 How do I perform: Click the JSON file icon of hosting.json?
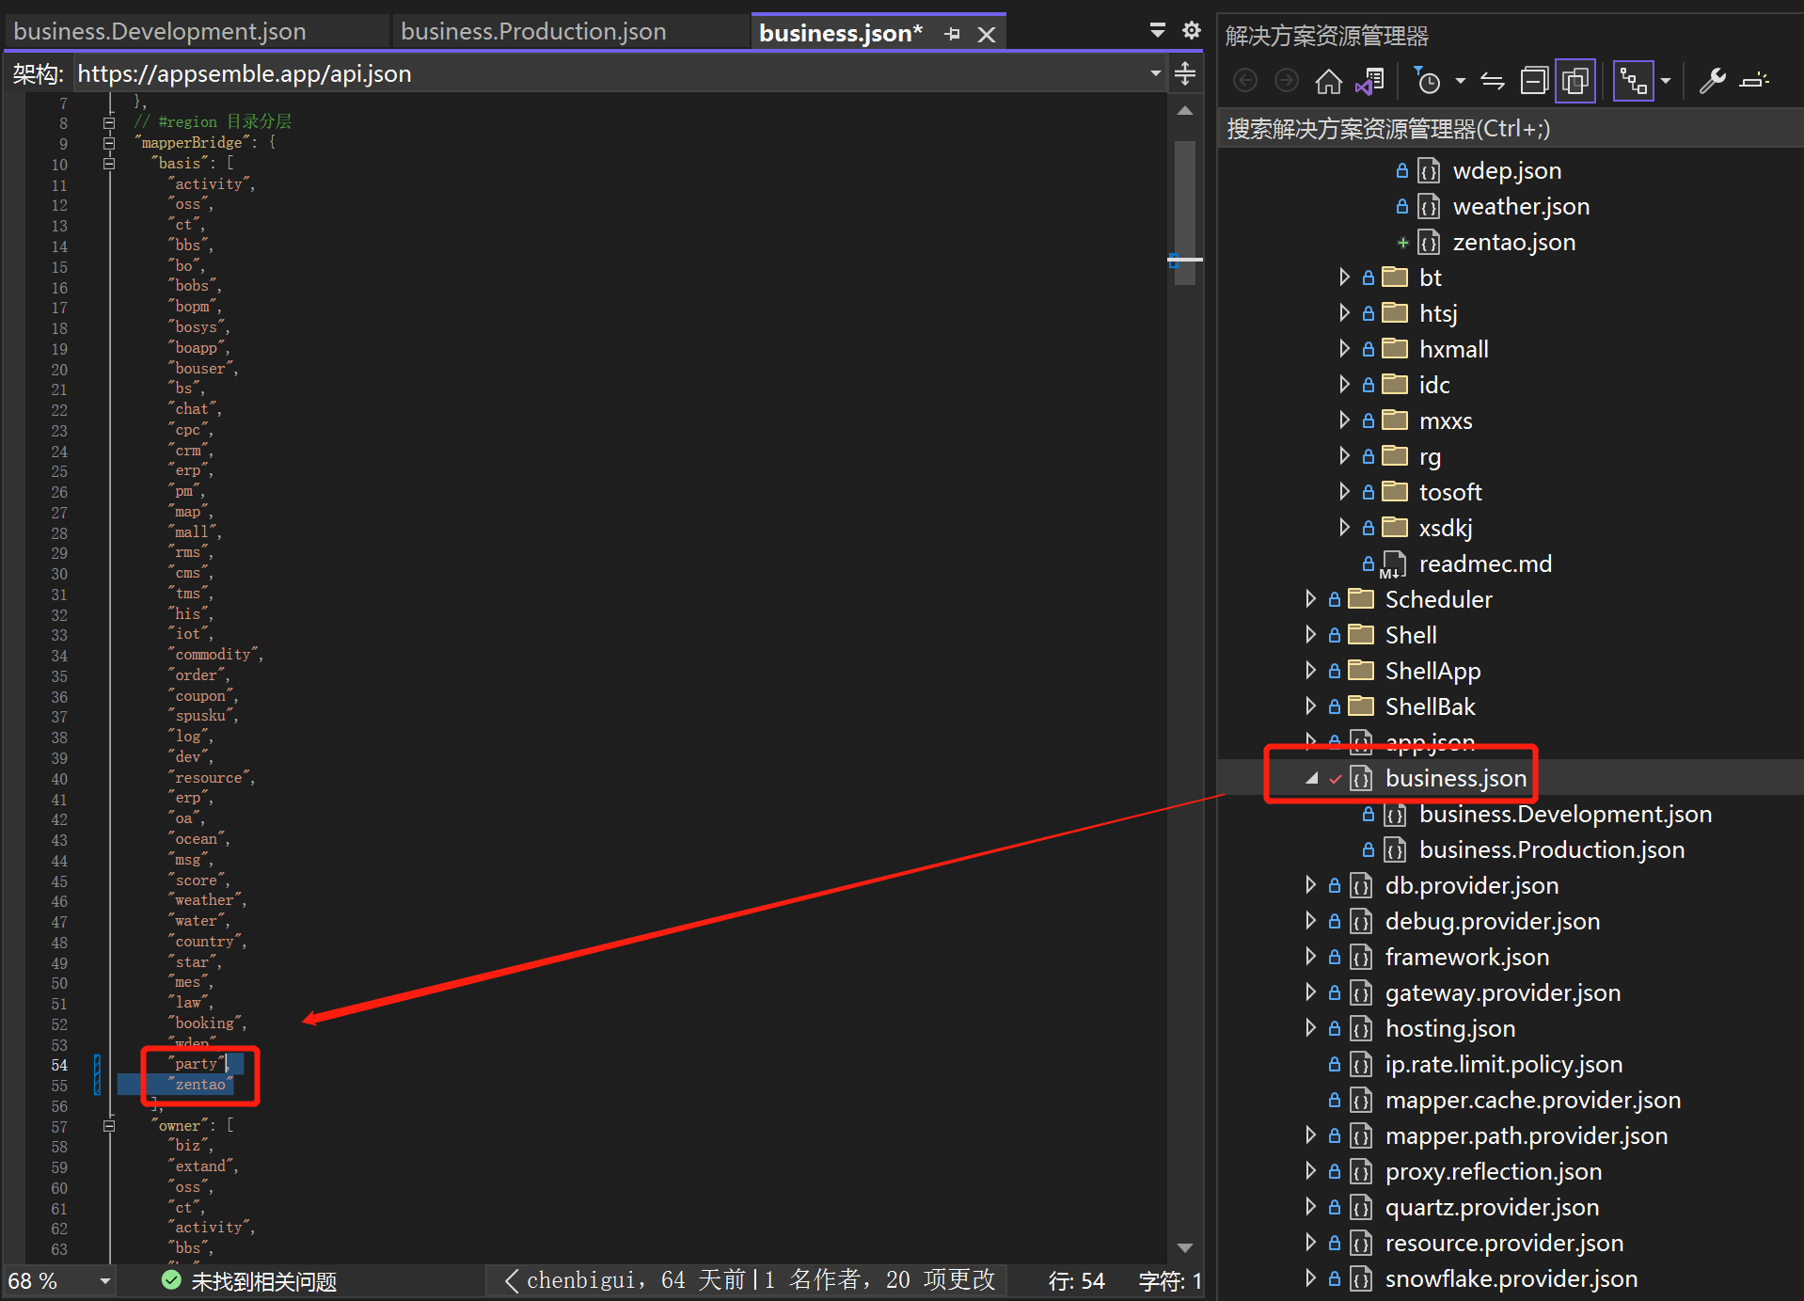point(1361,1028)
